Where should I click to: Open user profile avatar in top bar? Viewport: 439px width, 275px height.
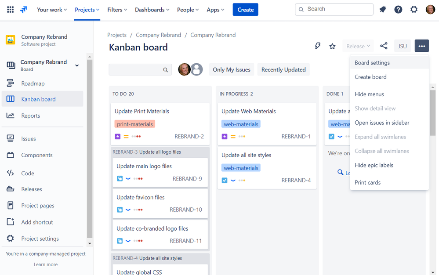tap(430, 10)
